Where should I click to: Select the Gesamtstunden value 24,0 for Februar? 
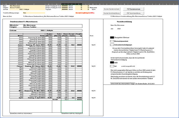click(x=72, y=66)
